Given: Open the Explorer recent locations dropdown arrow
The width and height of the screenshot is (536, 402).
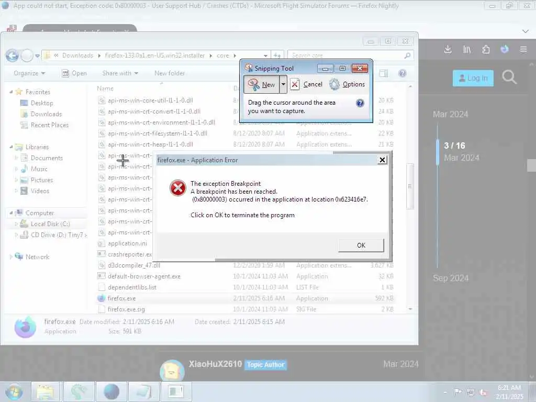Looking at the screenshot, I should (x=37, y=55).
